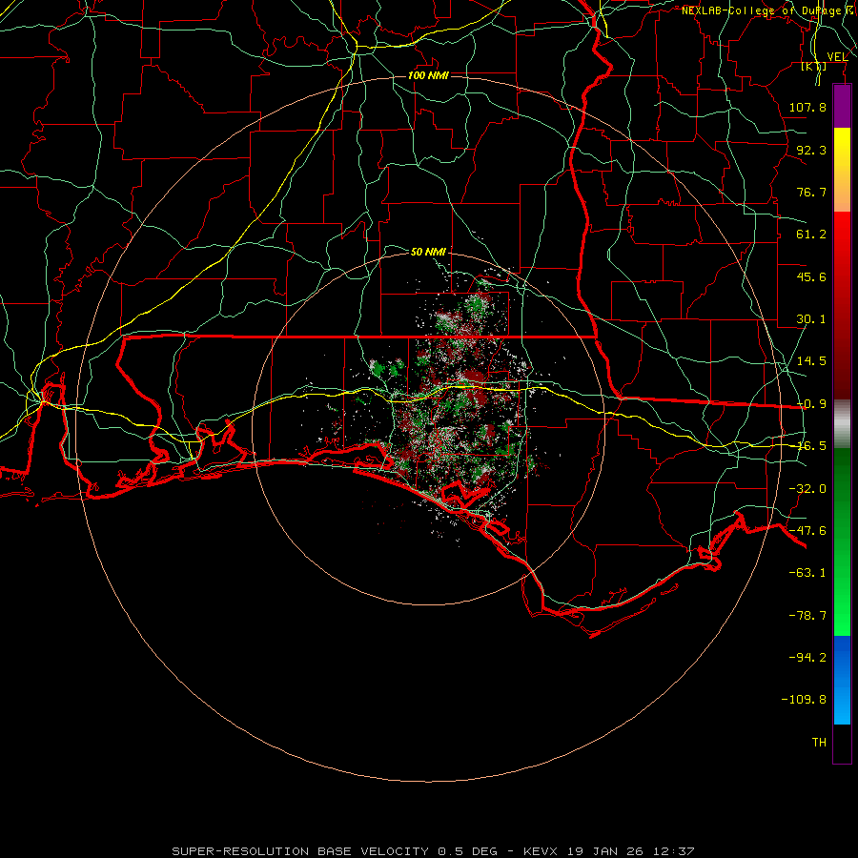Click the 14.5 velocity scale value
Image resolution: width=858 pixels, height=858 pixels.
(x=811, y=361)
